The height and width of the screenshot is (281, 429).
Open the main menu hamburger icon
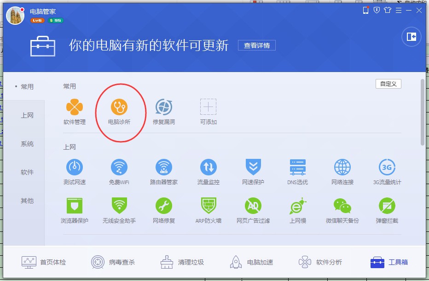point(399,11)
